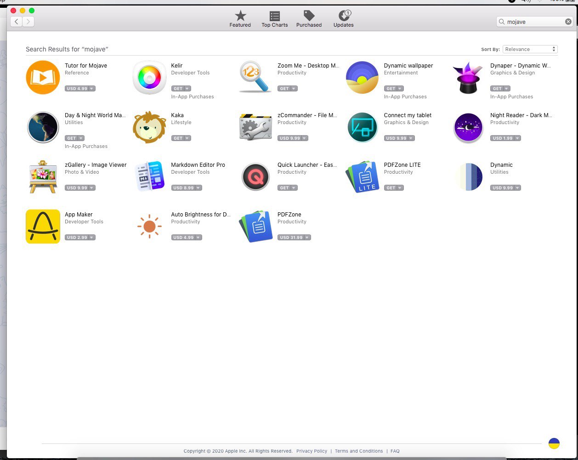
Task: Get Day & Night World Map
Action: [x=74, y=138]
